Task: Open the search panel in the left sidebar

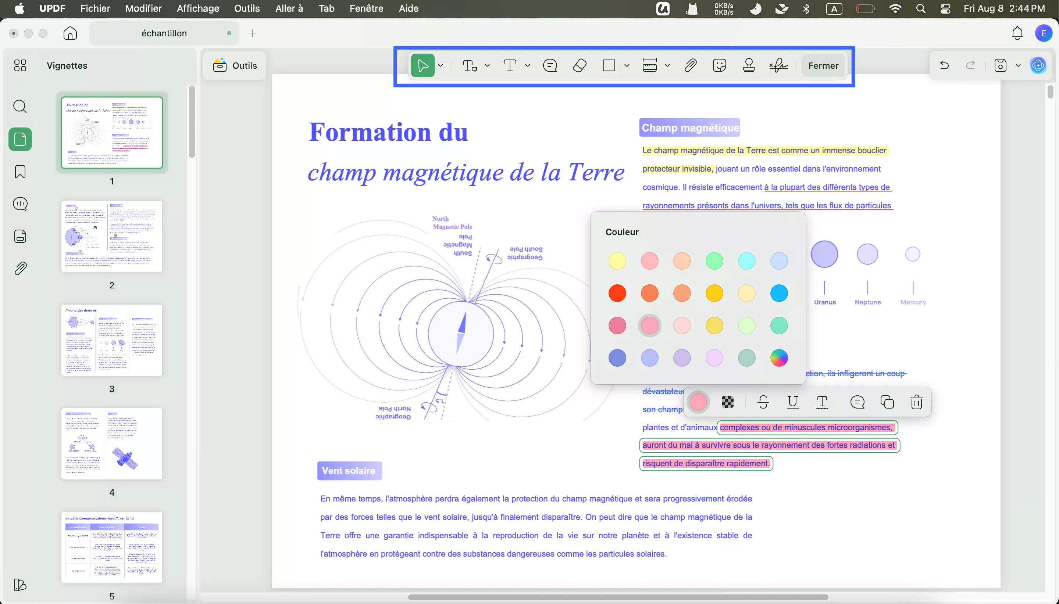Action: pos(20,107)
